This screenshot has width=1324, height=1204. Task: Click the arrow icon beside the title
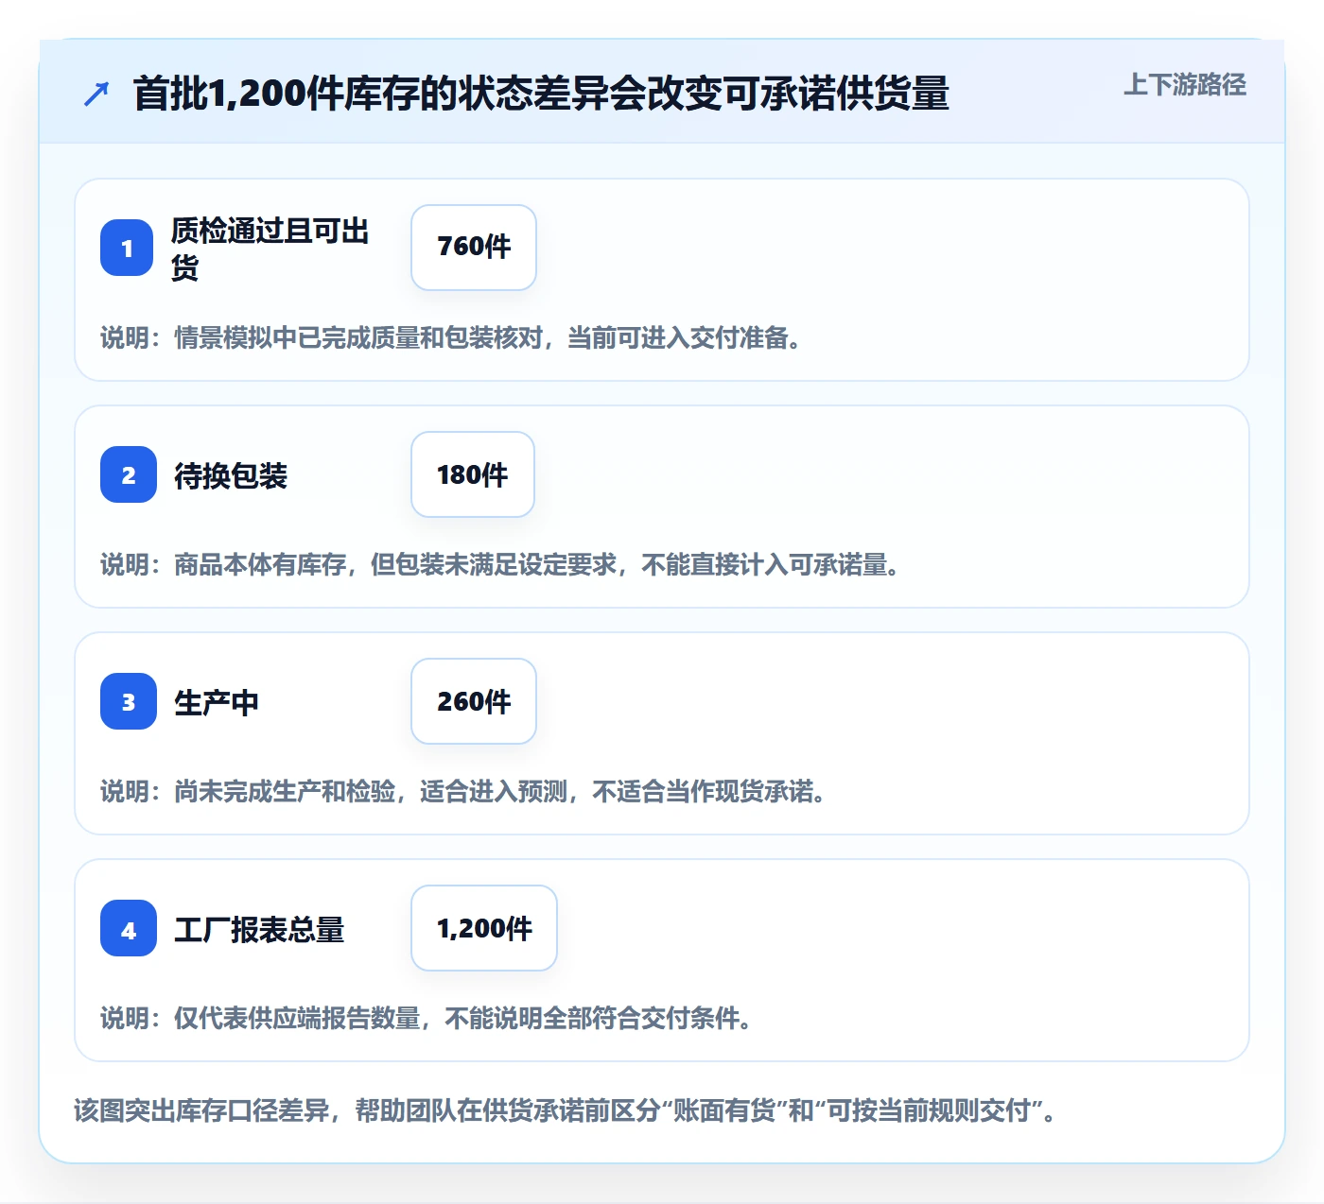[96, 94]
